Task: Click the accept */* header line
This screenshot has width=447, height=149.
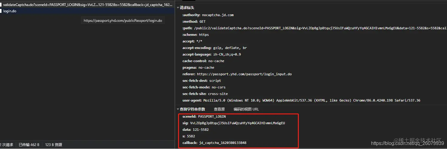Action: point(192,41)
